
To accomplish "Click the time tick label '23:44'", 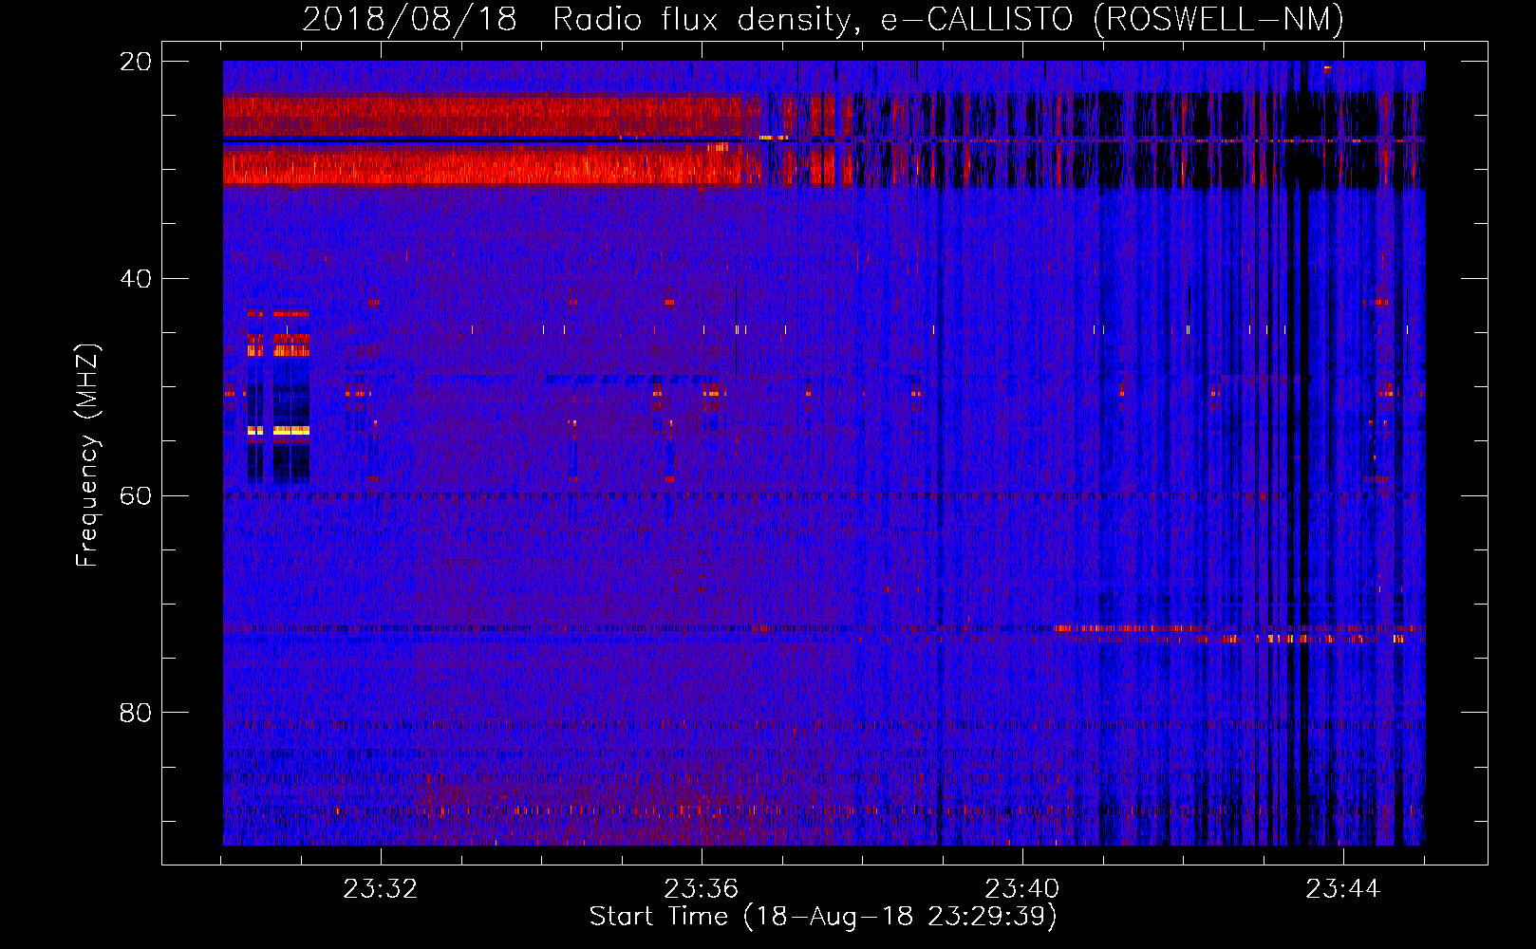I will click(x=1343, y=889).
